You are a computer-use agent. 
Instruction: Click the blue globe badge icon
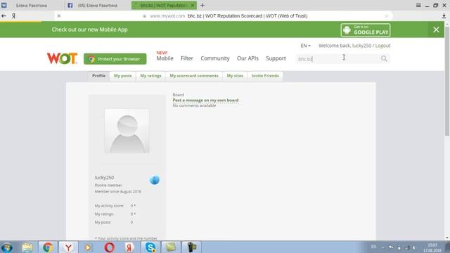(155, 180)
